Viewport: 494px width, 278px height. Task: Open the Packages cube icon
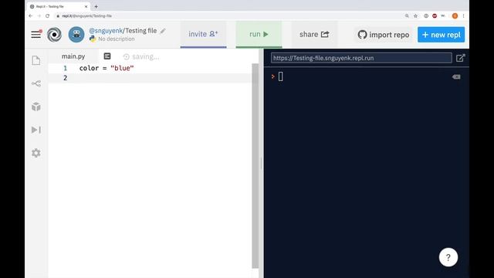click(x=36, y=107)
